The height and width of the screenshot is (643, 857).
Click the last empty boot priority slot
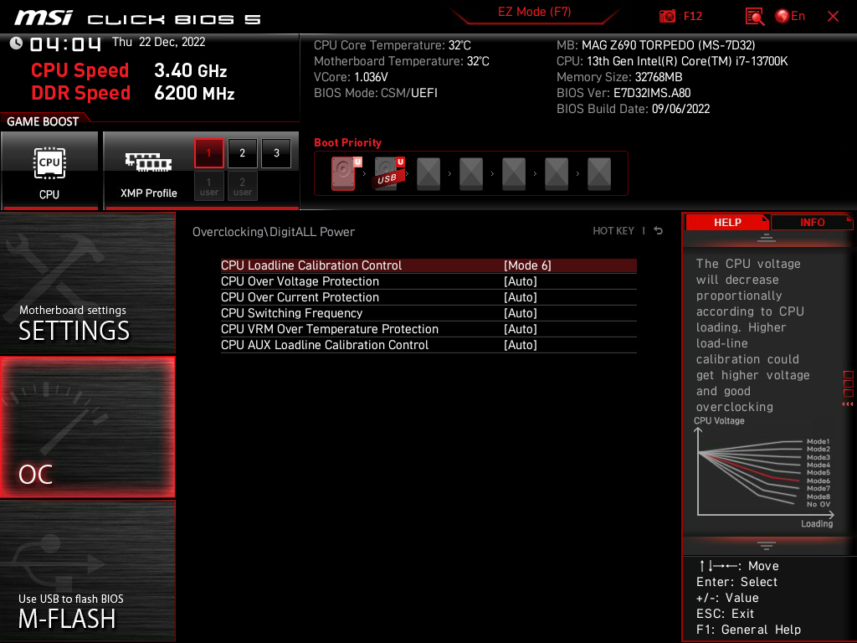(x=599, y=174)
